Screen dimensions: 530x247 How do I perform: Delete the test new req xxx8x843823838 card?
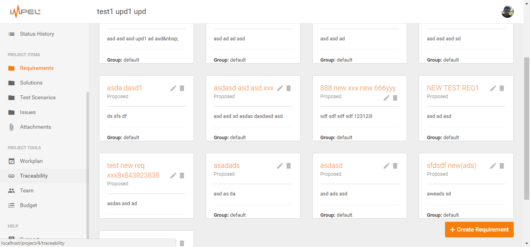point(182,176)
